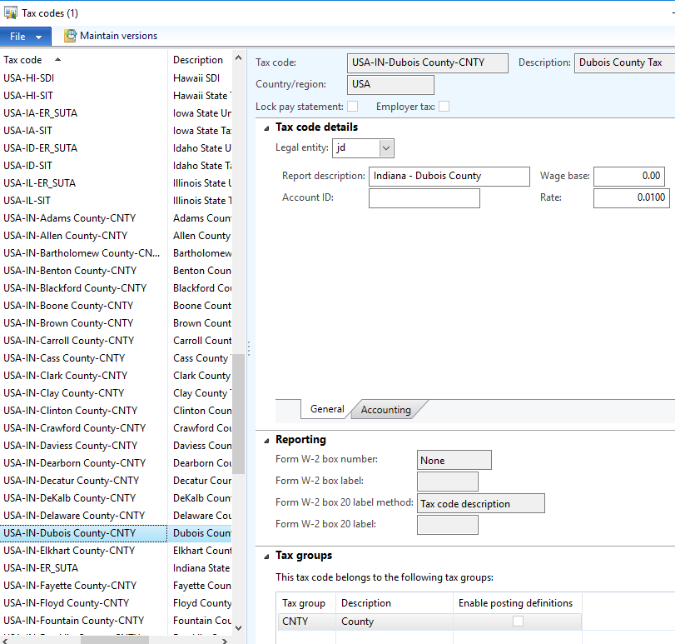Select USA-HI-SIT tax code
The width and height of the screenshot is (675, 644).
[28, 96]
